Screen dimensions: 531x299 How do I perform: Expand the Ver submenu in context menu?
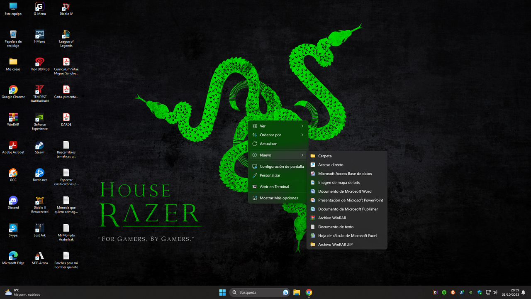pos(278,126)
